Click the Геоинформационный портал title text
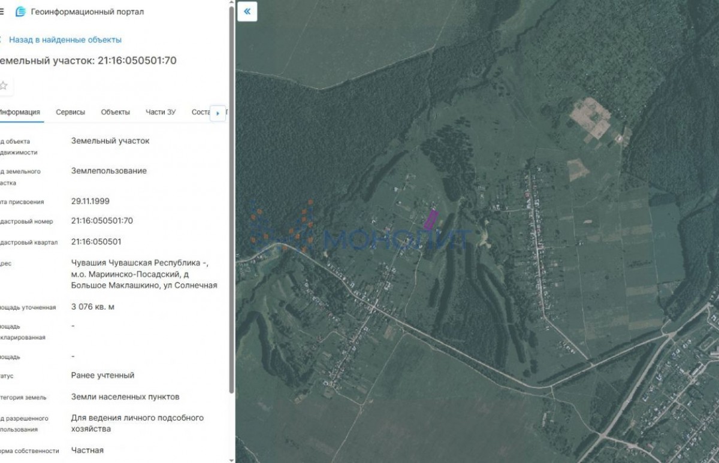Screen dimensions: 719x463 87,11
